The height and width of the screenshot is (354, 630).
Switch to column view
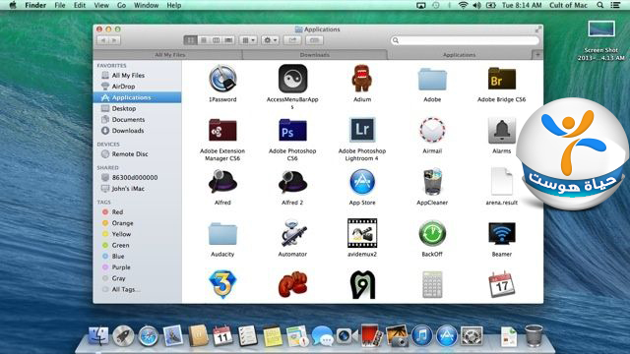tap(216, 40)
